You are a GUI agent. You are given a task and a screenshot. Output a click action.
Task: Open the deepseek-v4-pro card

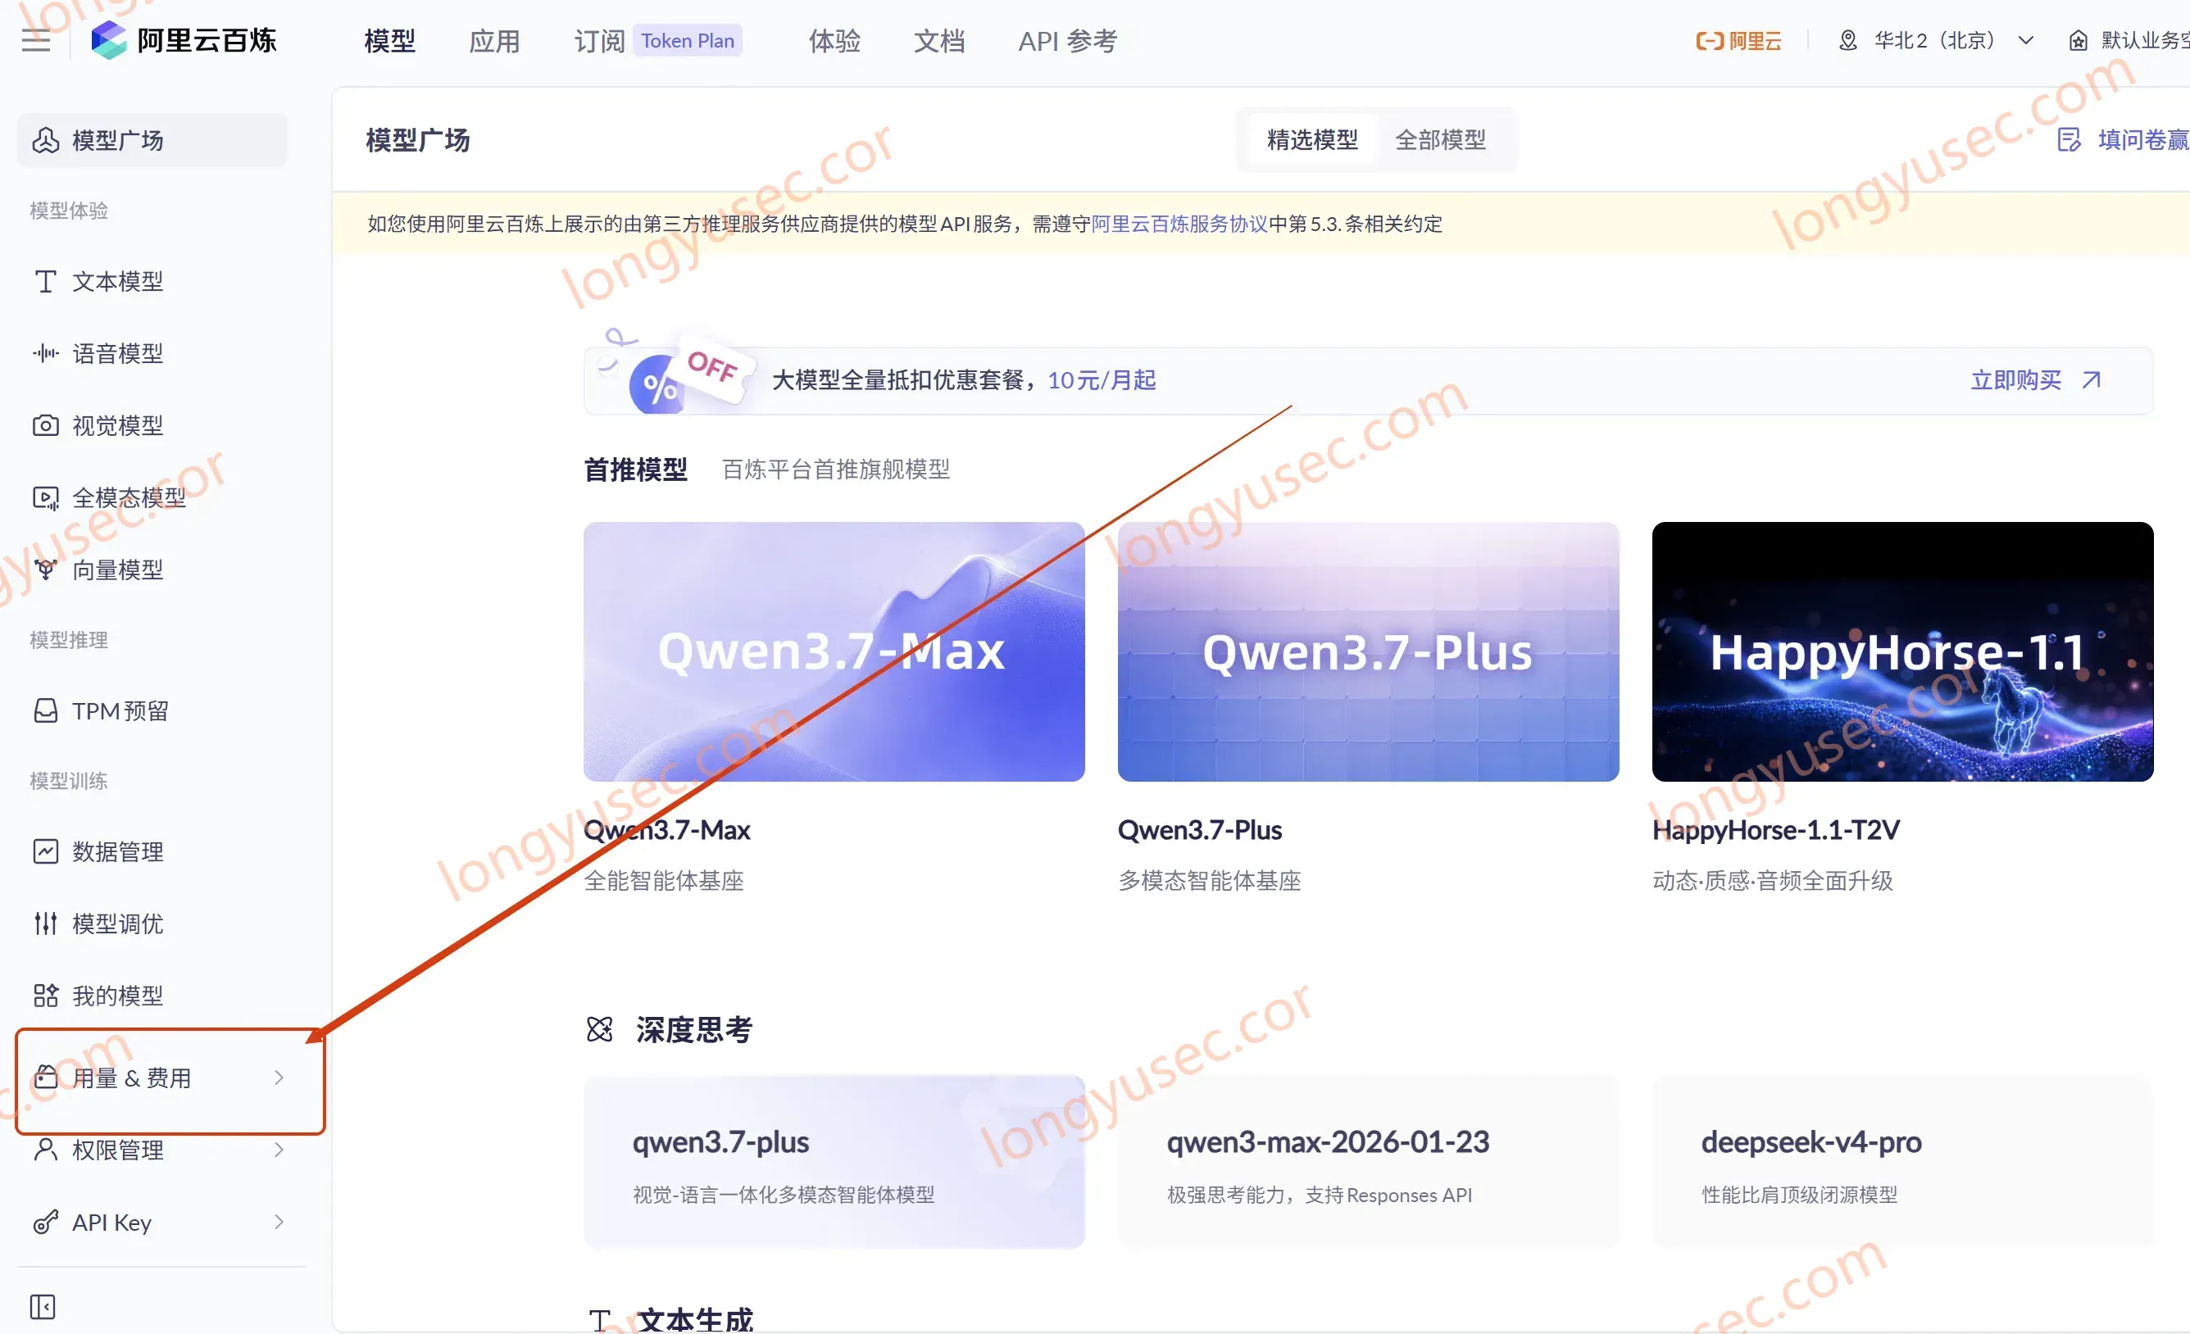pos(1903,1162)
